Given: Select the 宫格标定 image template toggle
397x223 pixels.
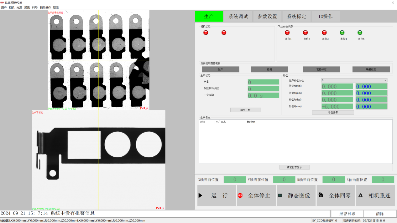Looking at the screenshot, I should [321, 69].
